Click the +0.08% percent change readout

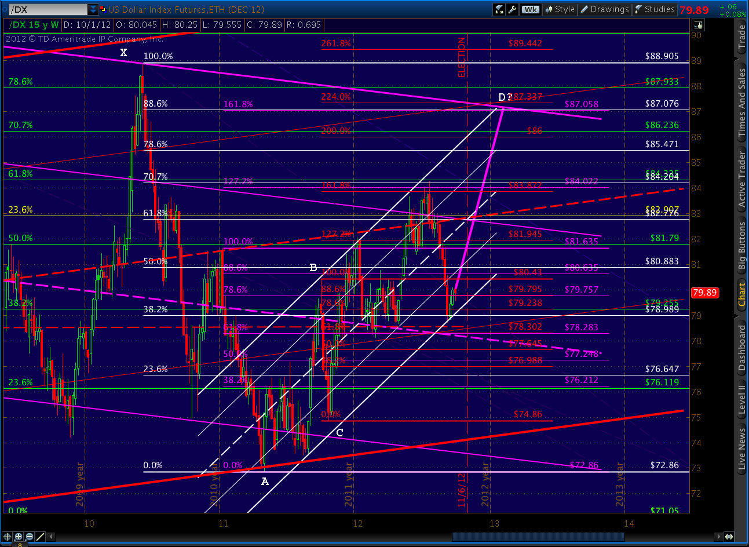732,14
